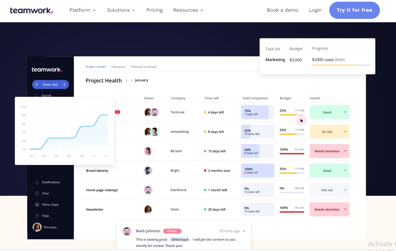Click the Try it for free button
This screenshot has height=251, width=396.
[354, 10]
